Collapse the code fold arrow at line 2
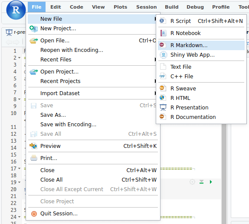This screenshot has width=249, height=224. (19, 58)
